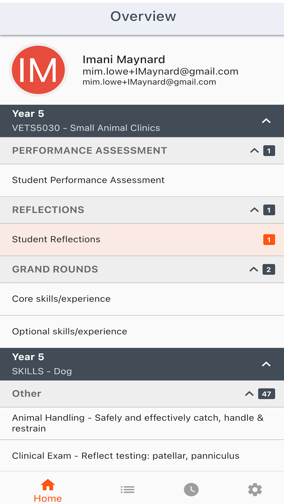This screenshot has height=504, width=284.
Task: Open Student Reflections item
Action: point(56,239)
